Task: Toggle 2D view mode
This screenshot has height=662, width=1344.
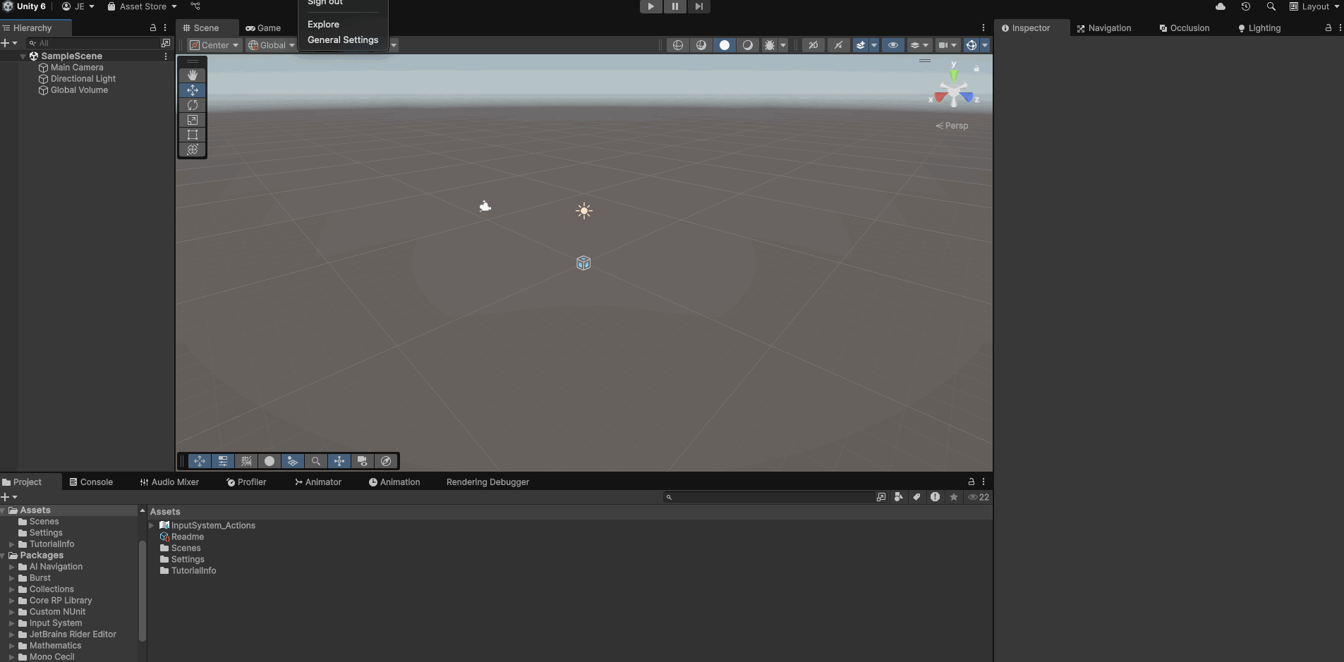Action: coord(813,45)
